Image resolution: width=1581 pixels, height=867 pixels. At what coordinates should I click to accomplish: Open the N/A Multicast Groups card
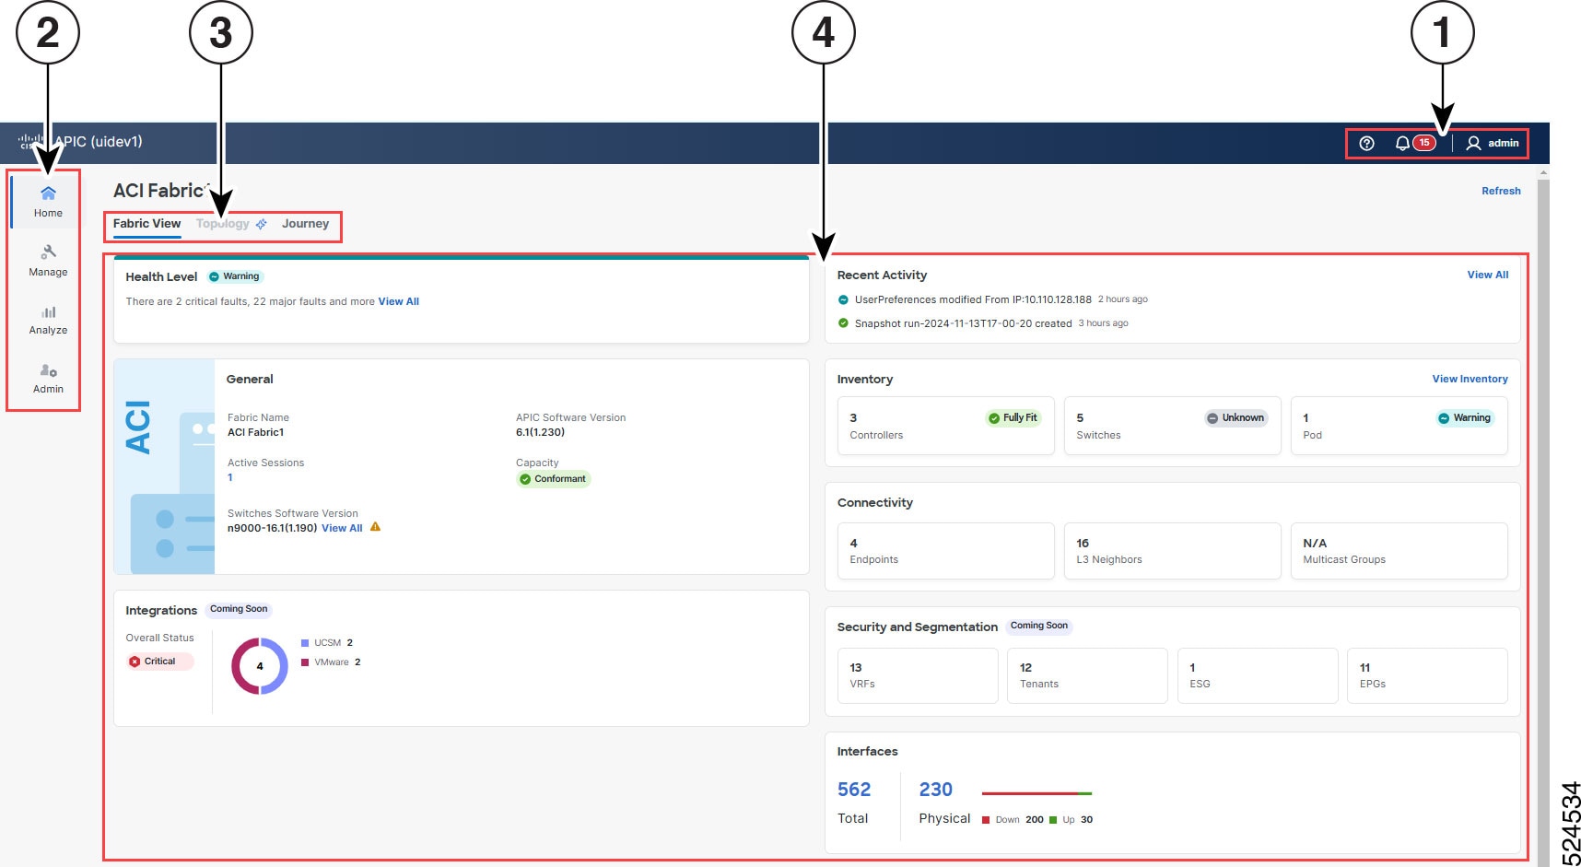pyautogui.click(x=1399, y=551)
